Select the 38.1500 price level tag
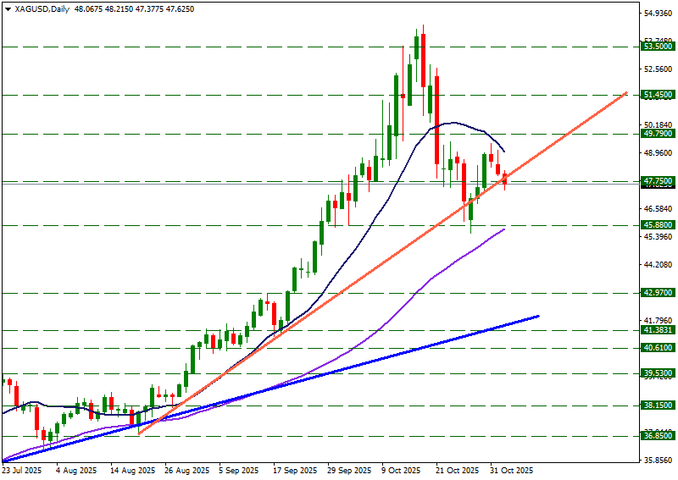The width and height of the screenshot is (678, 480). pos(658,406)
